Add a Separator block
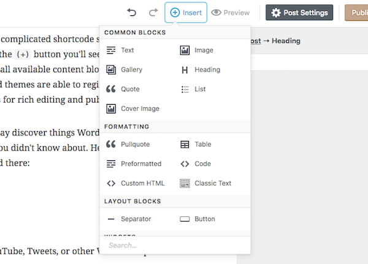 pyautogui.click(x=128, y=219)
